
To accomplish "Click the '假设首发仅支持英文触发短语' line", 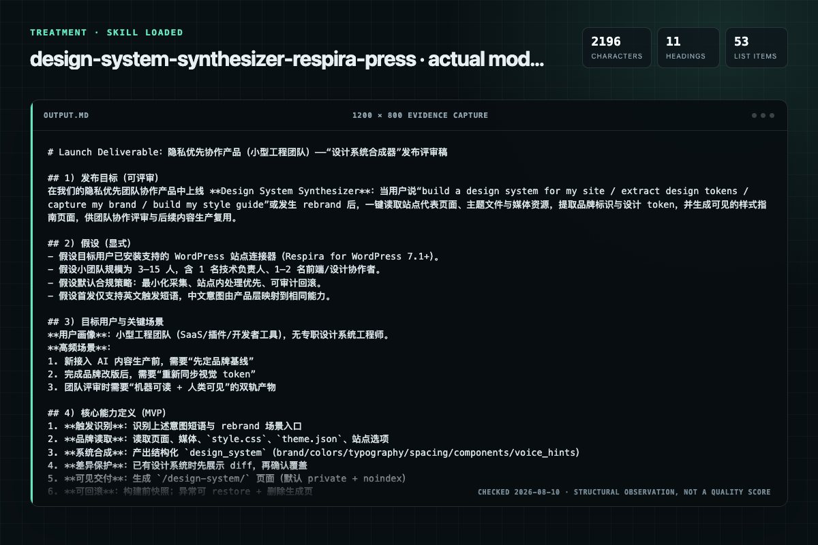I will click(190, 296).
